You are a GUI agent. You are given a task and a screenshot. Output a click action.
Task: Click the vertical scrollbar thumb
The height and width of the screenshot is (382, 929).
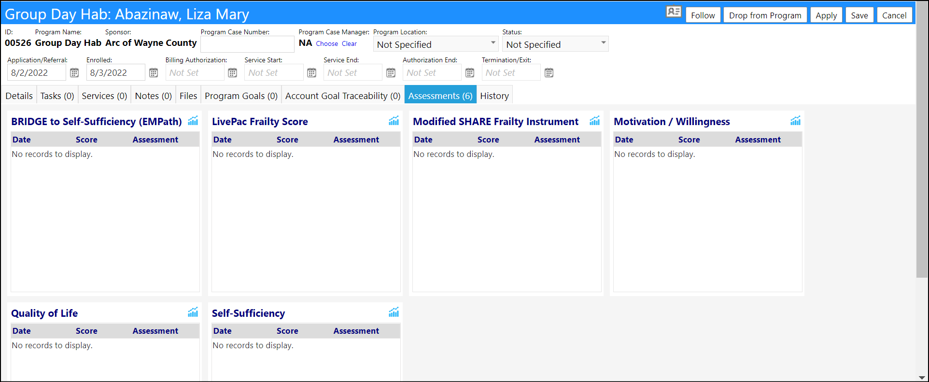[x=921, y=139]
